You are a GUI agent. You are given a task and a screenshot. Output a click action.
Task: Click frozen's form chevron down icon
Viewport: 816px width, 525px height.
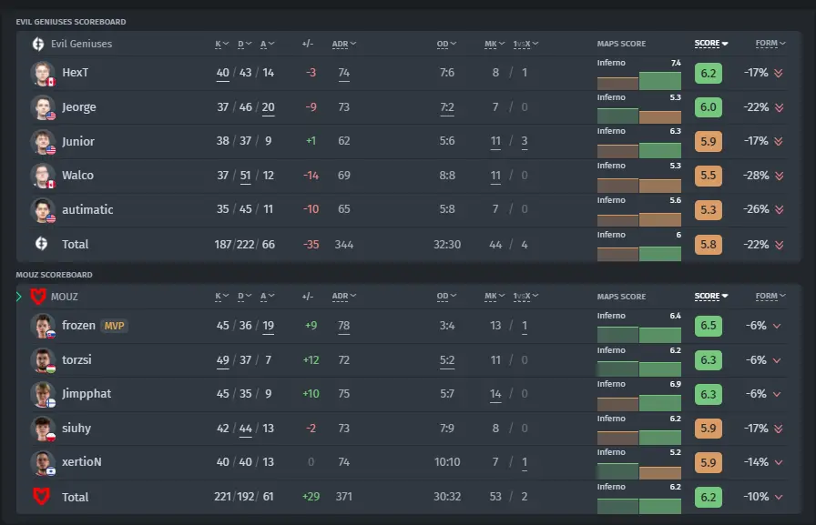tap(777, 326)
